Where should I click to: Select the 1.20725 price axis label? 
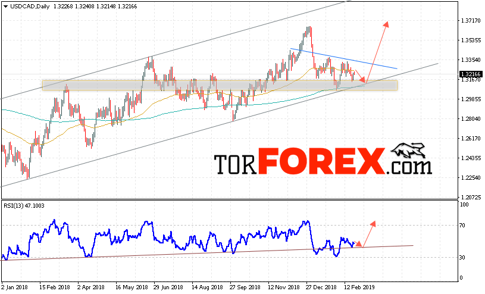point(471,197)
